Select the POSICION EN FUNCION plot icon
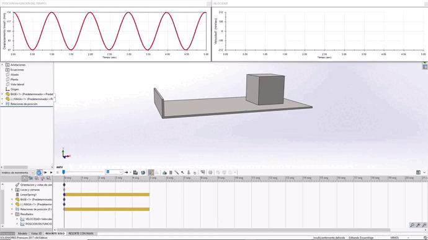 tap(22, 224)
